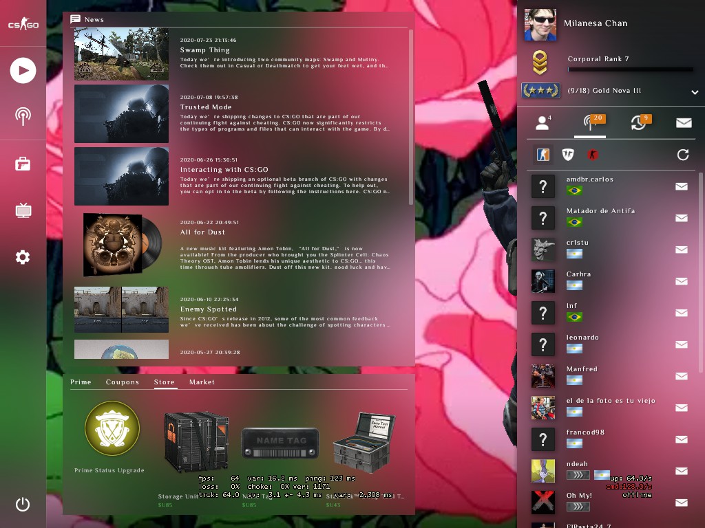Click the power quit icon
The image size is (705, 528).
point(23,504)
